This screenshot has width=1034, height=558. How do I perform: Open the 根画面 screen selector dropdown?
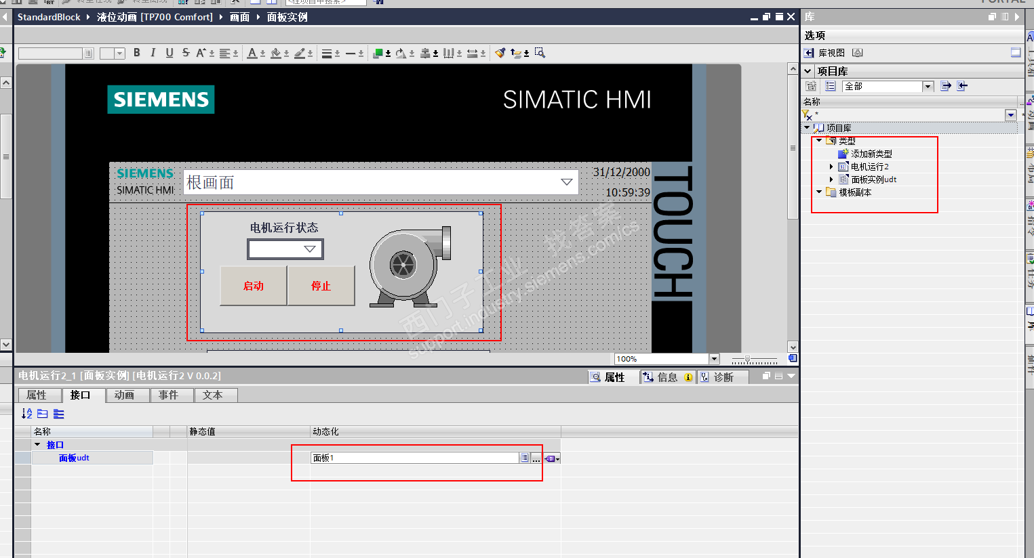click(567, 182)
